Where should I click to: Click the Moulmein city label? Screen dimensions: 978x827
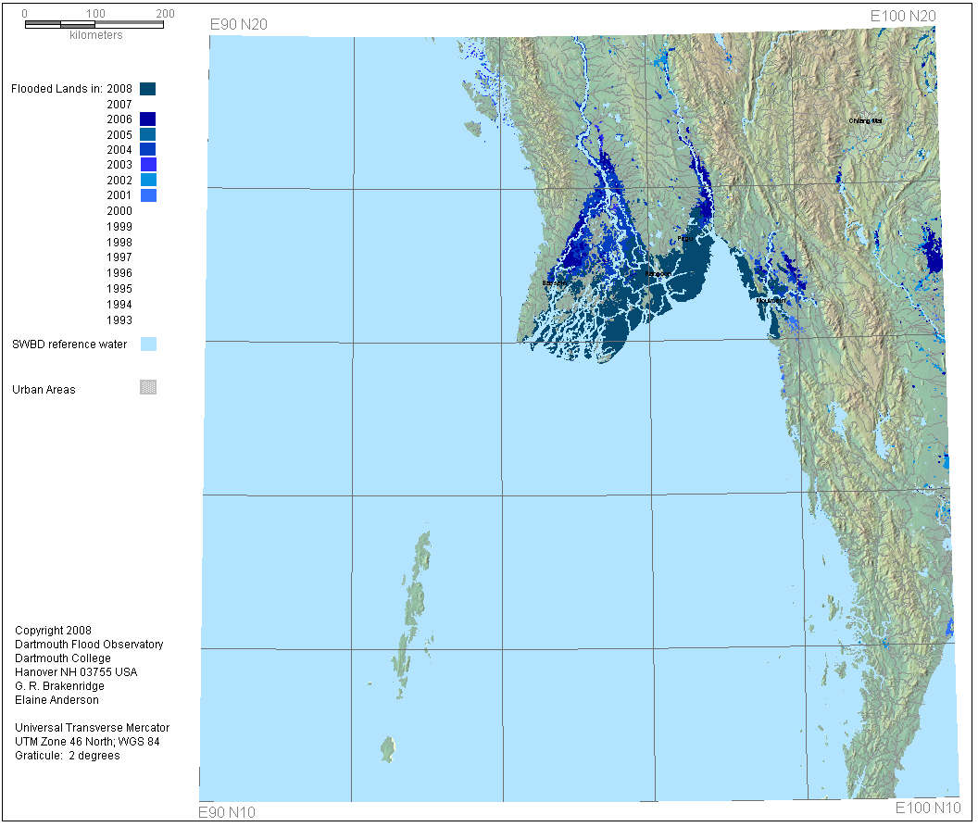pos(771,301)
